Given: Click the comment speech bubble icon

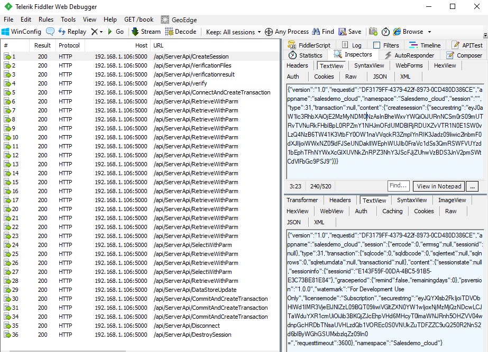Looking at the screenshot, I should pos(50,31).
